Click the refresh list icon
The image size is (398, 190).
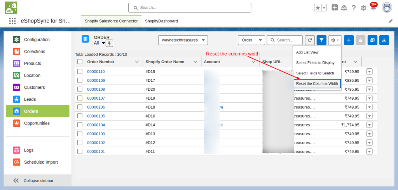pyautogui.click(x=310, y=40)
